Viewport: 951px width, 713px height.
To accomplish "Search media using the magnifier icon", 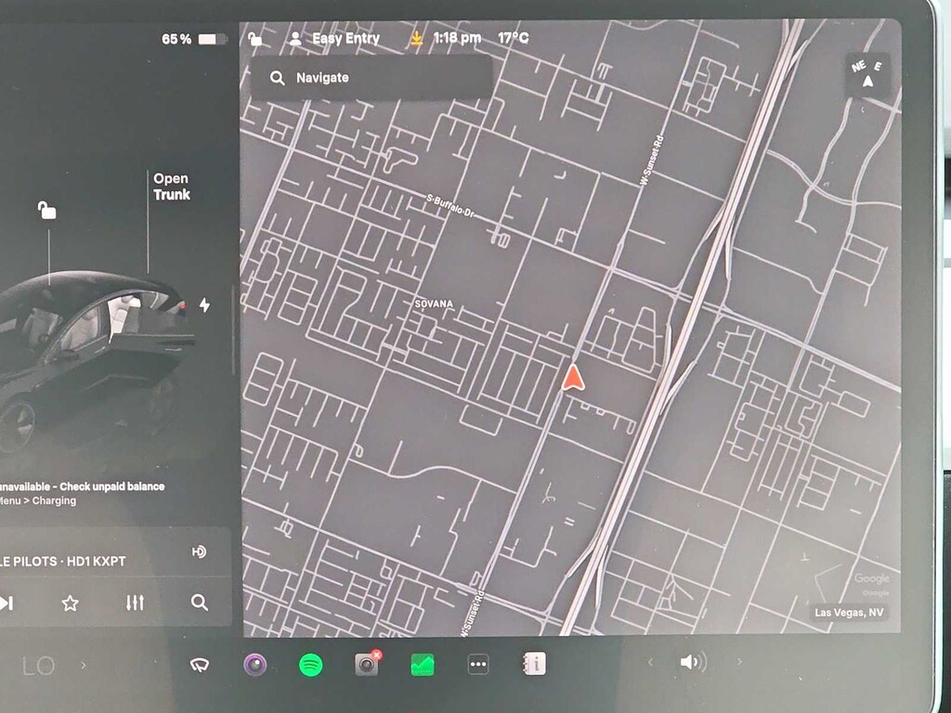I will (200, 603).
